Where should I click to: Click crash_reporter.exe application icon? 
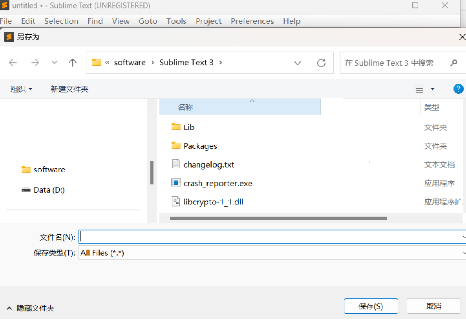176,182
